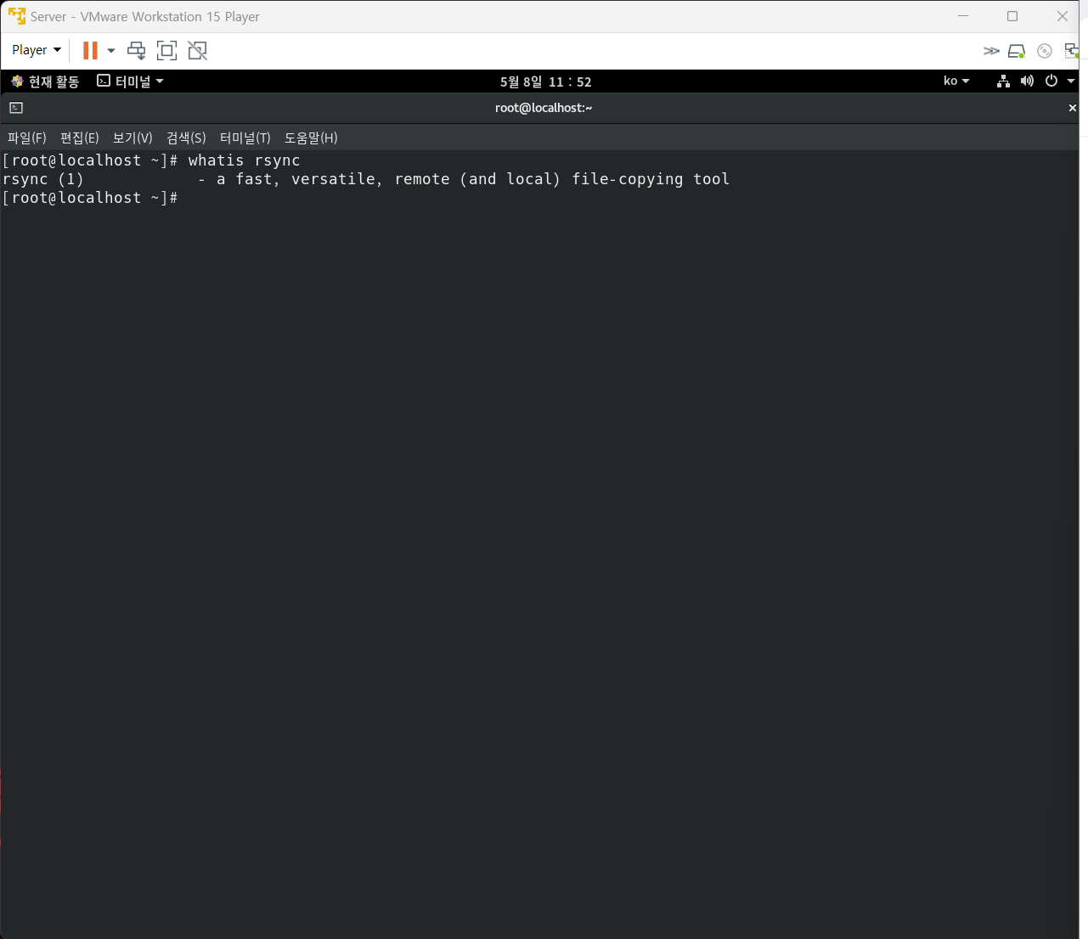The width and height of the screenshot is (1088, 939).
Task: Open the View (보기) menu
Action: click(132, 138)
